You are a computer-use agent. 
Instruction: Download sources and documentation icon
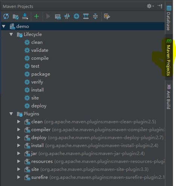[25, 16]
